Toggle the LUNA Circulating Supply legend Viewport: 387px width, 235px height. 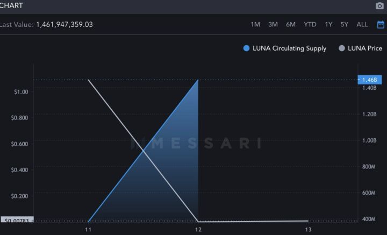click(289, 48)
